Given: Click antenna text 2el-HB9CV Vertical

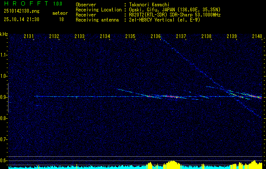Looking at the screenshot, I should click(x=152, y=20).
